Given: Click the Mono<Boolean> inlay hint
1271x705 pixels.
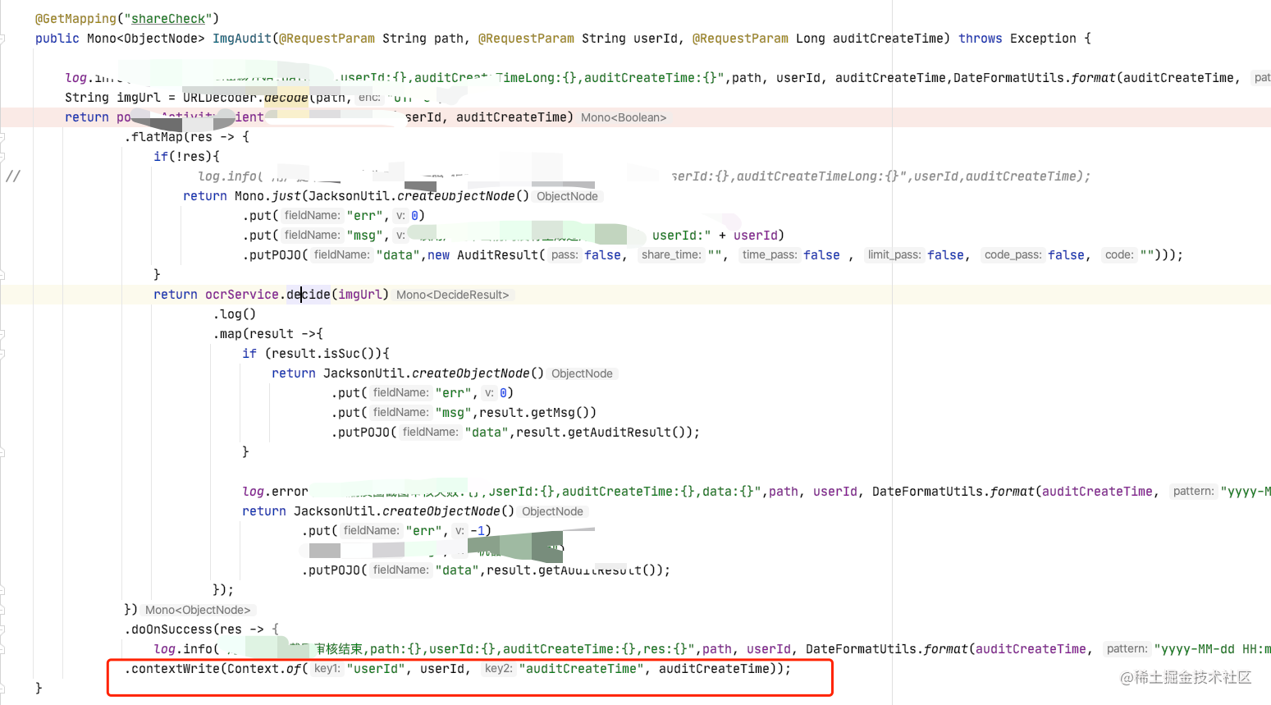Looking at the screenshot, I should coord(624,117).
